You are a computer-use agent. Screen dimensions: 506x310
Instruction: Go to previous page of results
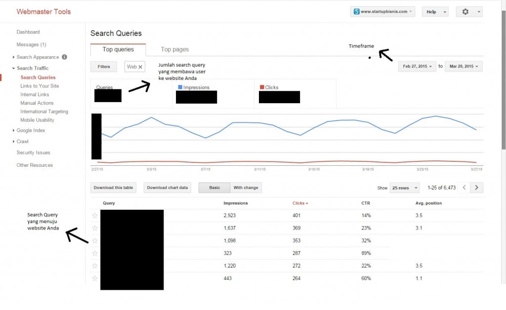[464, 188]
